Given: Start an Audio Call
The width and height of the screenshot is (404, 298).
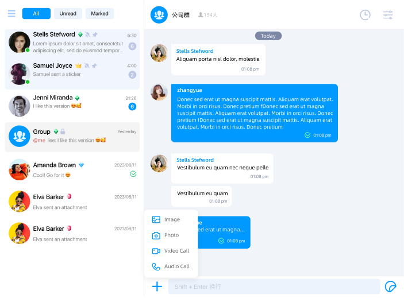Looking at the screenshot, I should [x=171, y=266].
